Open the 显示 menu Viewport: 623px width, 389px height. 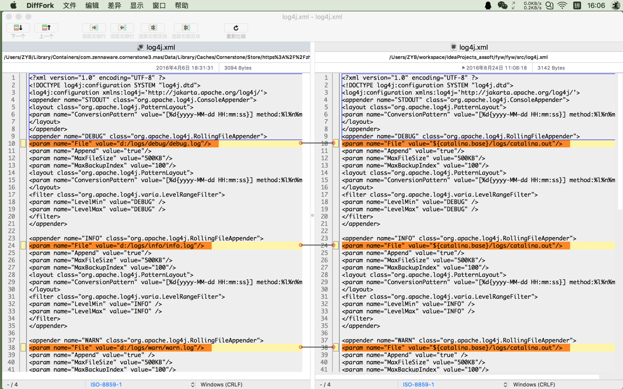pyautogui.click(x=137, y=5)
